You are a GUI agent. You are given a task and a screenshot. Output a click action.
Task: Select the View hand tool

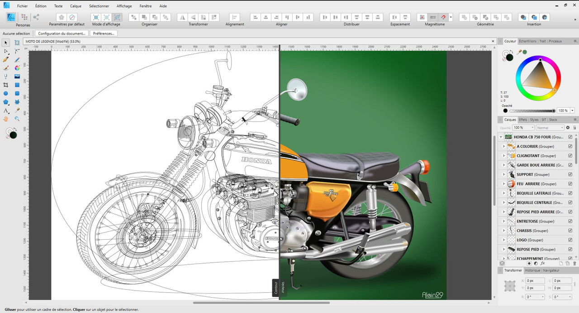6,119
